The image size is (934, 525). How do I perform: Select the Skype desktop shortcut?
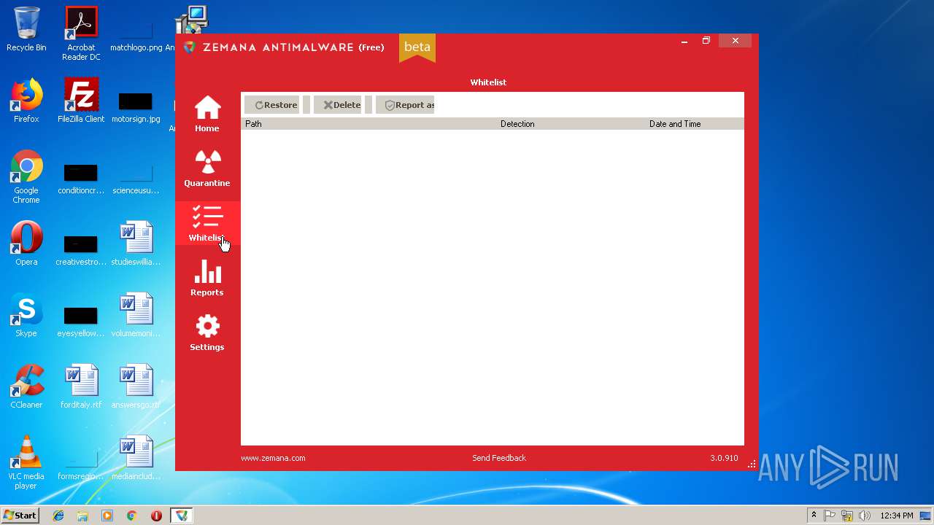tap(26, 315)
